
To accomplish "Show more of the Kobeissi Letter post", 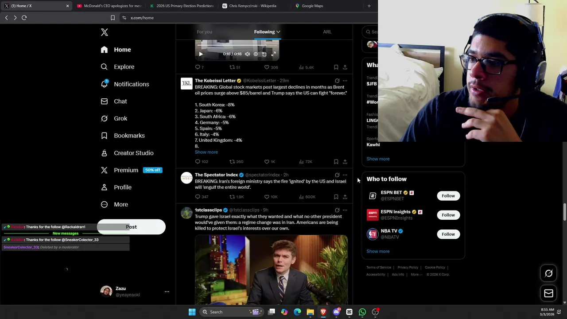I will (206, 152).
